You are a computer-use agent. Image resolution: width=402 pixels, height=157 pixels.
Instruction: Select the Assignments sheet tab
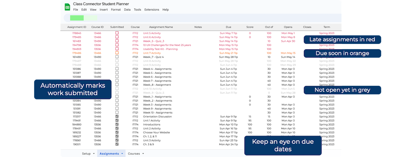[109, 154]
